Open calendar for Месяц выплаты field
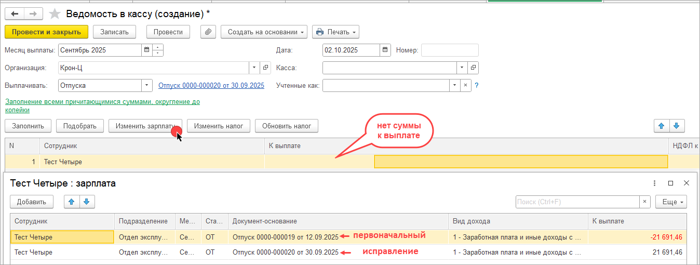The width and height of the screenshot is (700, 265). (x=147, y=50)
